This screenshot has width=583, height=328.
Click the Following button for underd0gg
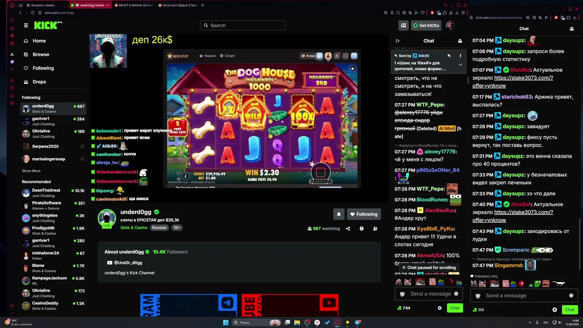(x=363, y=214)
